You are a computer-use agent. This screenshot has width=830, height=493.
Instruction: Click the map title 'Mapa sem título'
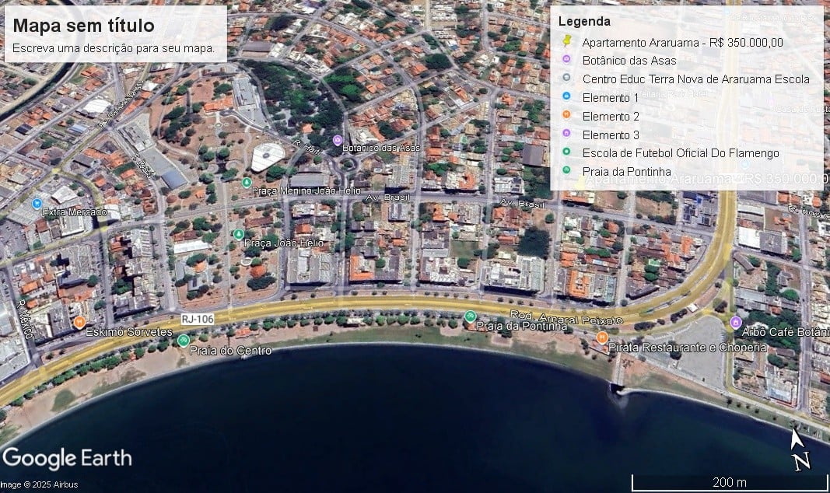click(x=84, y=26)
